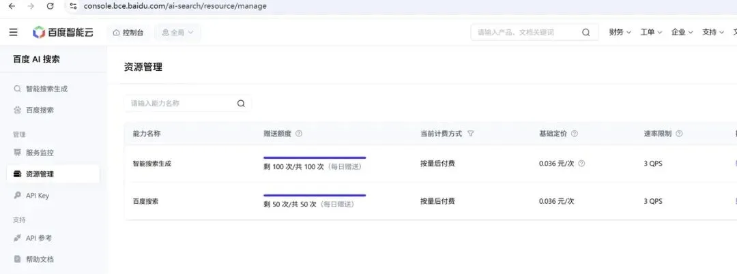737x274 pixels.
Task: Click the help icon next to 基础定价
Action: coord(575,134)
